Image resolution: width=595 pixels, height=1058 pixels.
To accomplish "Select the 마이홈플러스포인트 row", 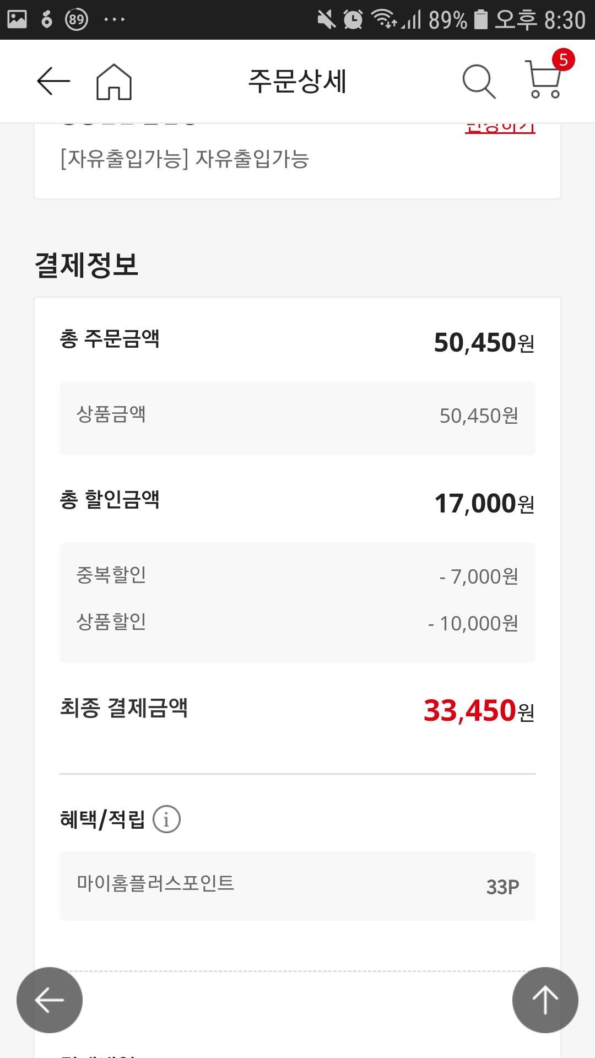I will click(297, 886).
